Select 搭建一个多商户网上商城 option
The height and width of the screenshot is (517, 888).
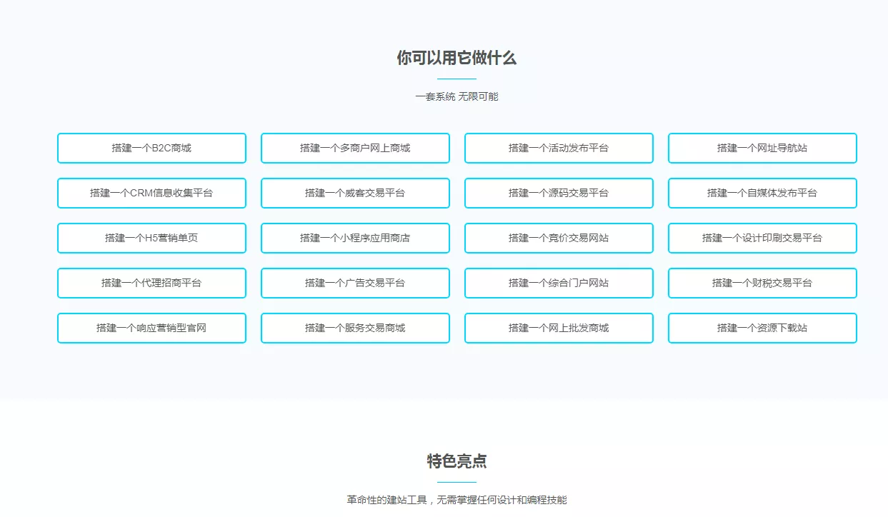click(355, 148)
